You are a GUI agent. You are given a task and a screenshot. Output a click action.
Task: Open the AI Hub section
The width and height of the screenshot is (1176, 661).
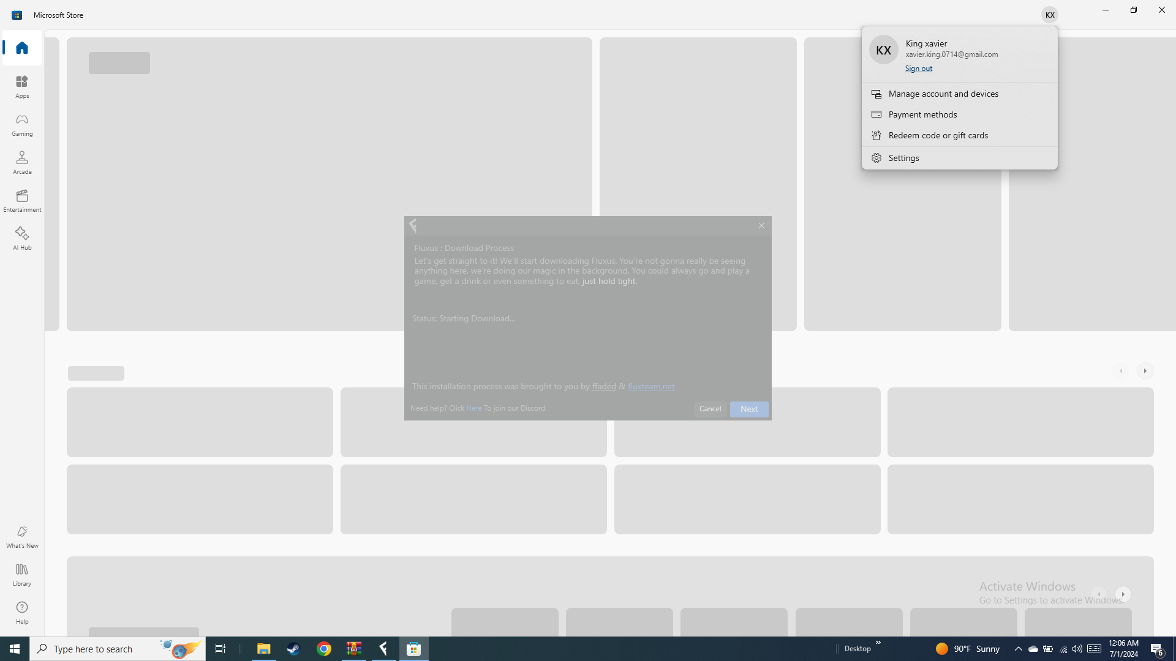(x=22, y=238)
